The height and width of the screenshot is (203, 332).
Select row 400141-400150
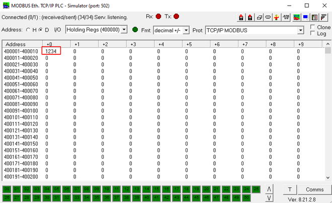pyautogui.click(x=163, y=144)
